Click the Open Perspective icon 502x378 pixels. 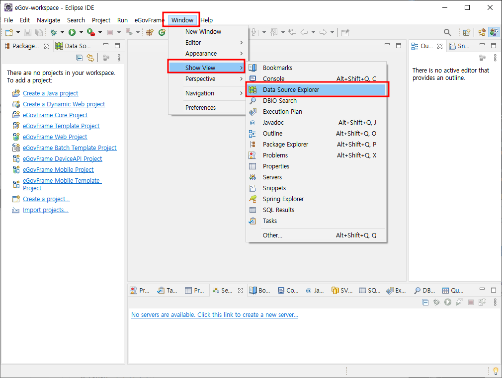pyautogui.click(x=467, y=32)
